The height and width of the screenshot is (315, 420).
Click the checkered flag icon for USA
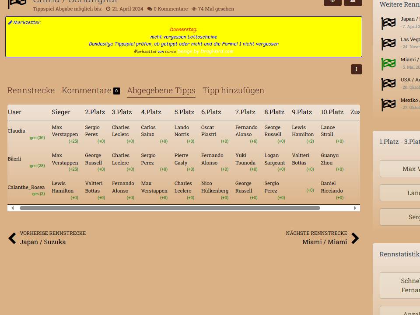coord(388,84)
